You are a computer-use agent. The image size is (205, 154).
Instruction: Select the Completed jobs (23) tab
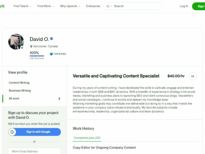[x=87, y=138]
